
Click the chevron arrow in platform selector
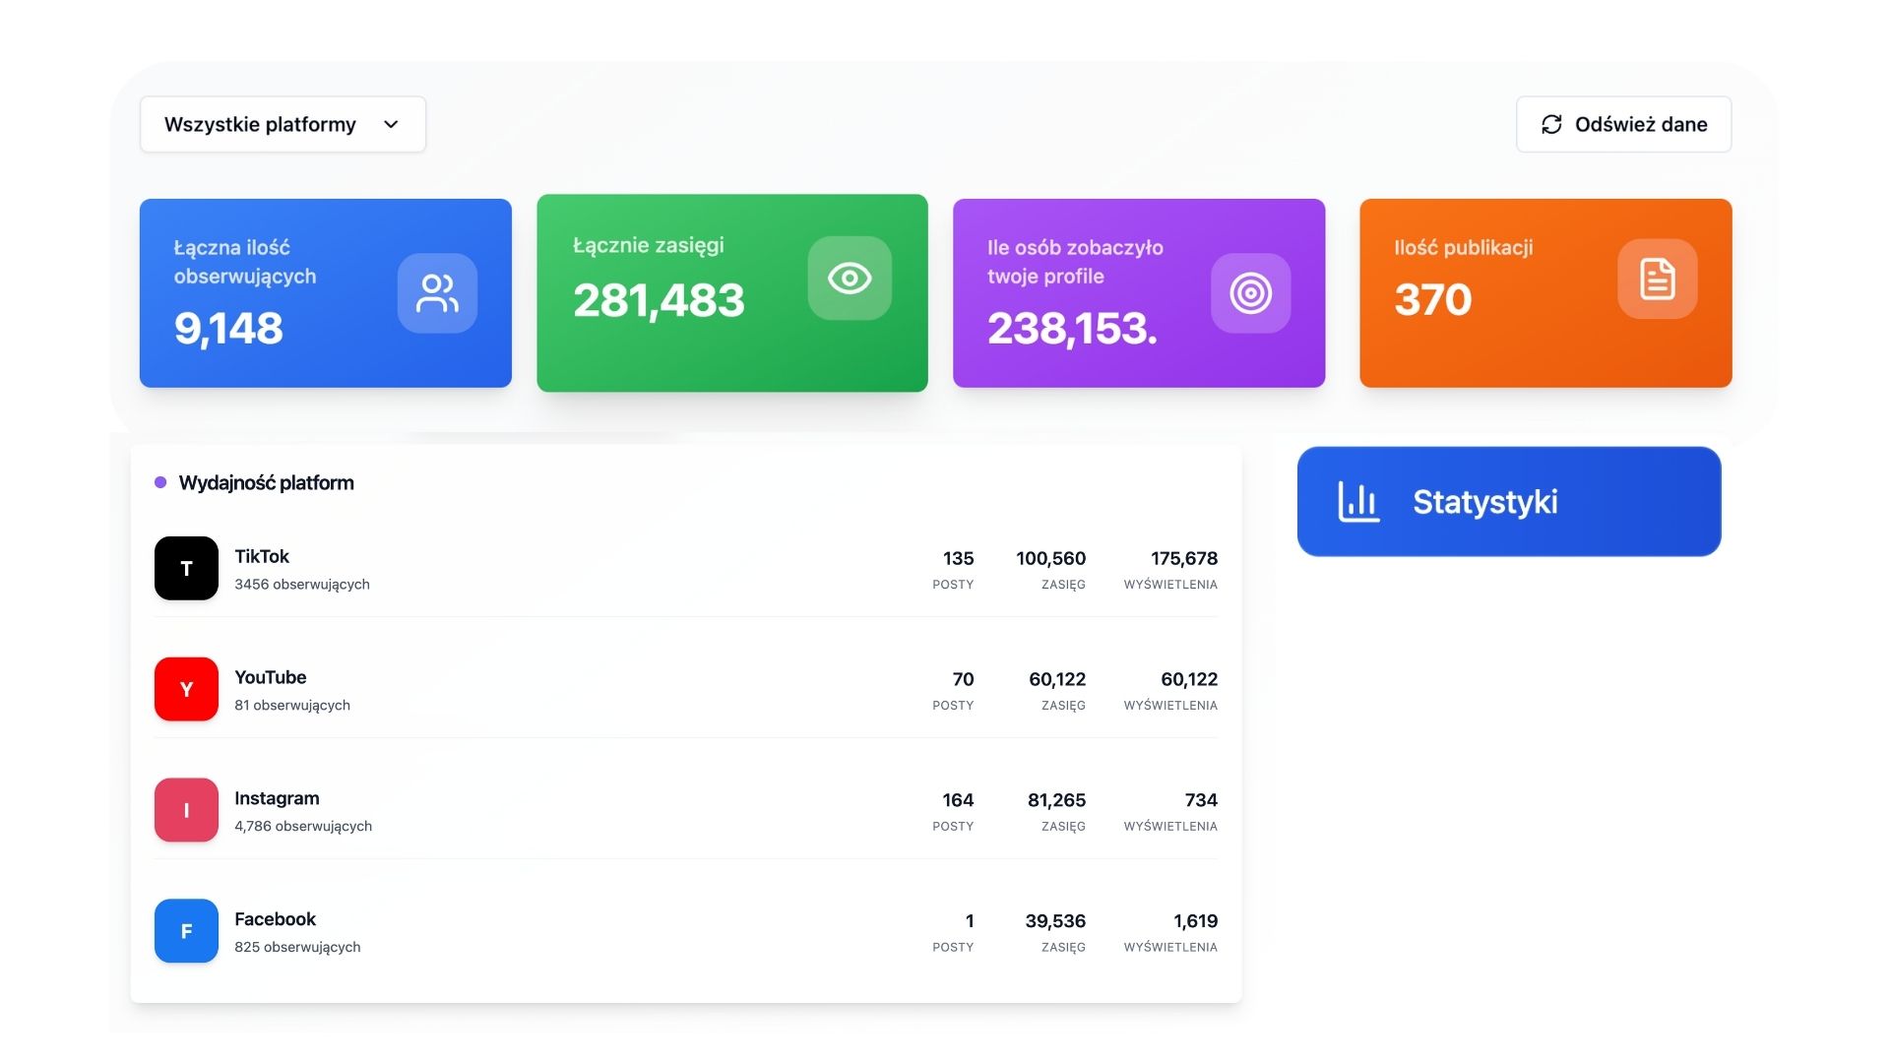pyautogui.click(x=391, y=124)
